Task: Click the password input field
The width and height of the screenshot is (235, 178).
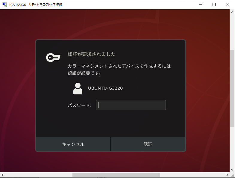Action: (x=131, y=105)
